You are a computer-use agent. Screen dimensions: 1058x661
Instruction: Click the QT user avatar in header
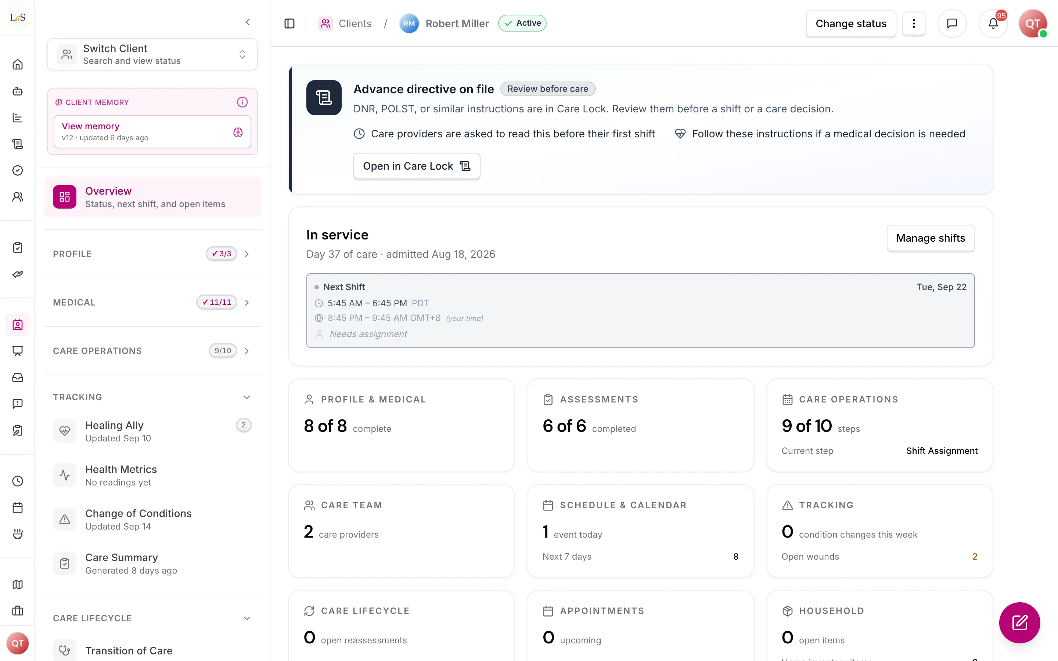(1033, 24)
